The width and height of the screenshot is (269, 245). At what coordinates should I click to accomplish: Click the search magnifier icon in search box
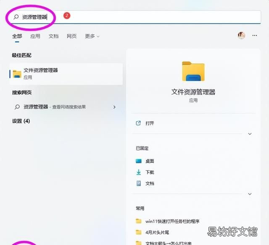point(16,17)
